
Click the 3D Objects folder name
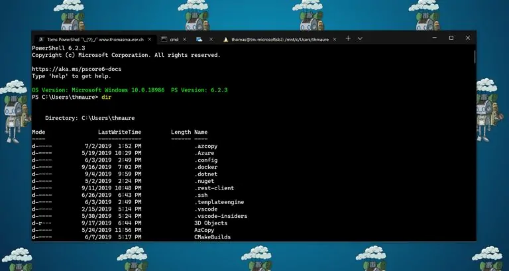pyautogui.click(x=211, y=223)
